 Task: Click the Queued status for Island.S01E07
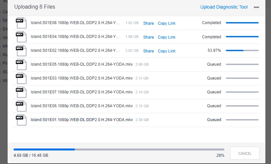(214, 92)
